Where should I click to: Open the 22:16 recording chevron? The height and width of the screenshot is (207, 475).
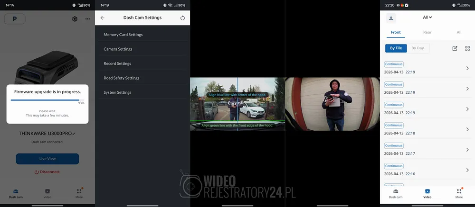(x=467, y=170)
